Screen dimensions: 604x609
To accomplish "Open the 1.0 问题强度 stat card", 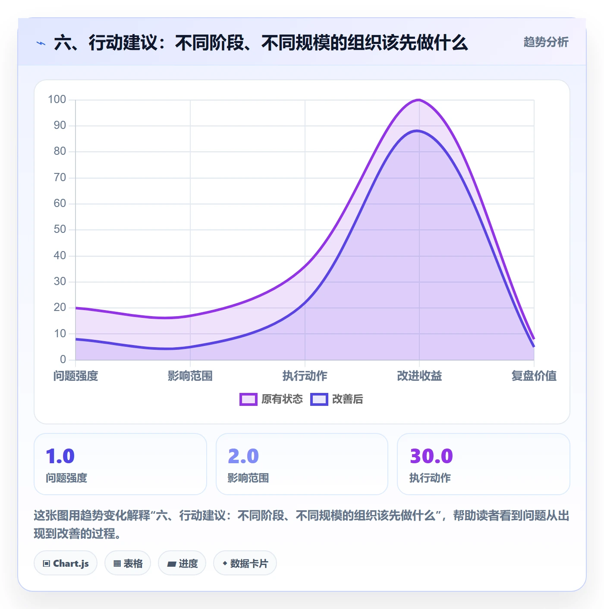I will tap(120, 464).
